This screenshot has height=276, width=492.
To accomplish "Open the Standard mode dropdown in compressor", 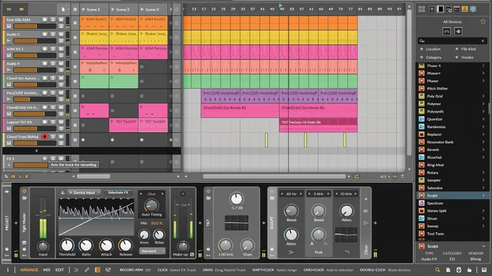I will tap(152, 251).
